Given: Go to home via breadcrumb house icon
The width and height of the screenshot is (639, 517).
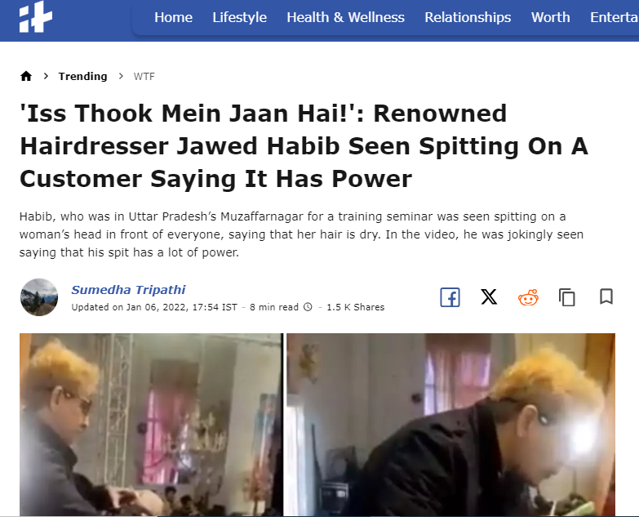Looking at the screenshot, I should coord(26,76).
